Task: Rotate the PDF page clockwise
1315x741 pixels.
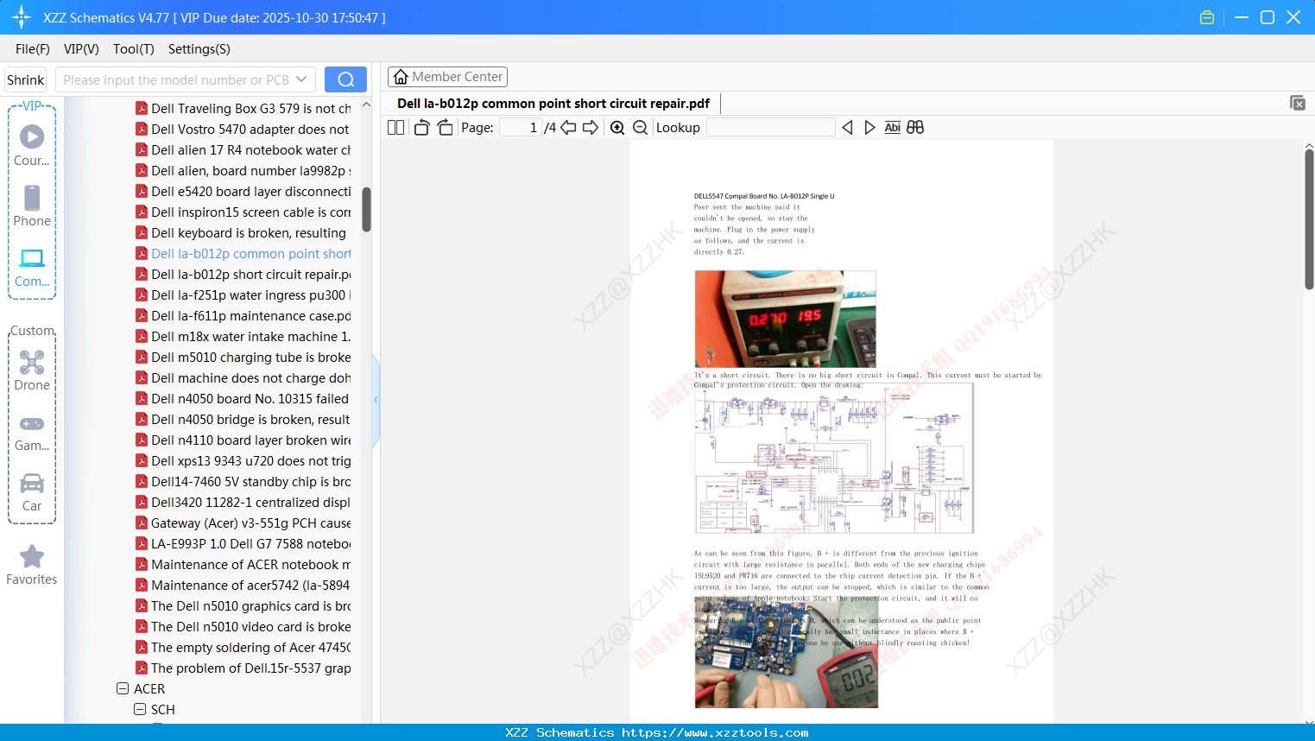Action: (x=445, y=128)
